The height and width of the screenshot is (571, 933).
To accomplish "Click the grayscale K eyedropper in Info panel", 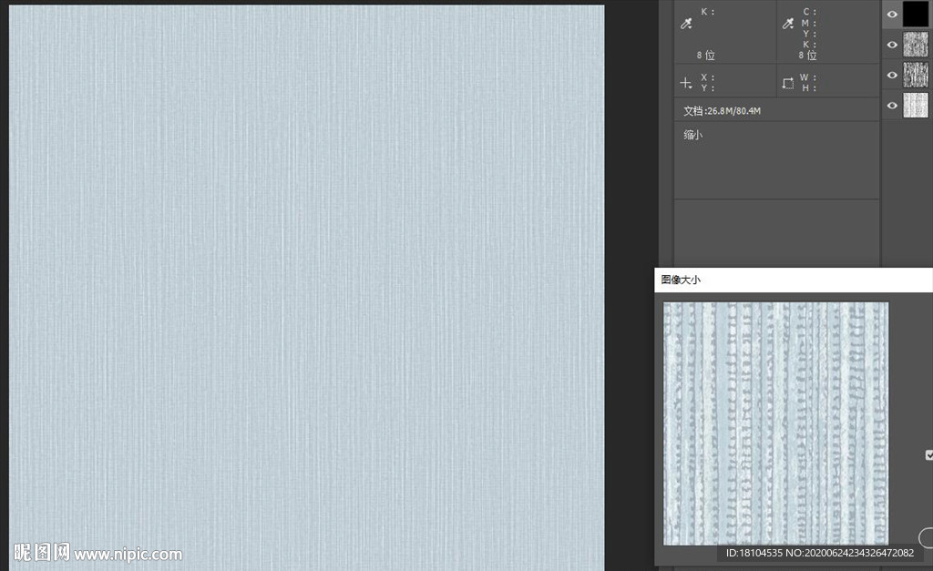I will (x=687, y=24).
